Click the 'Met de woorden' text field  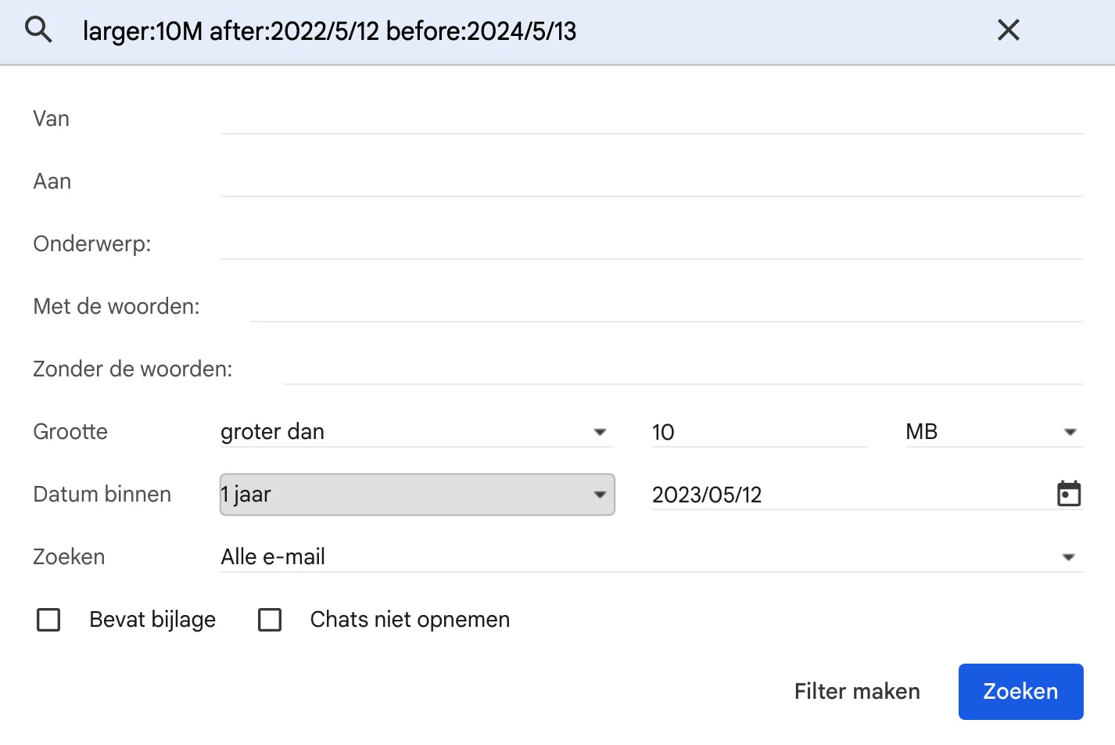[x=665, y=307]
